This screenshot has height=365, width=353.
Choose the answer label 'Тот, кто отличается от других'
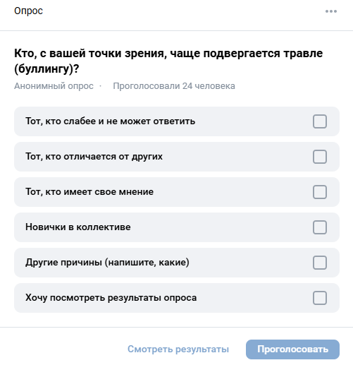[x=94, y=157]
